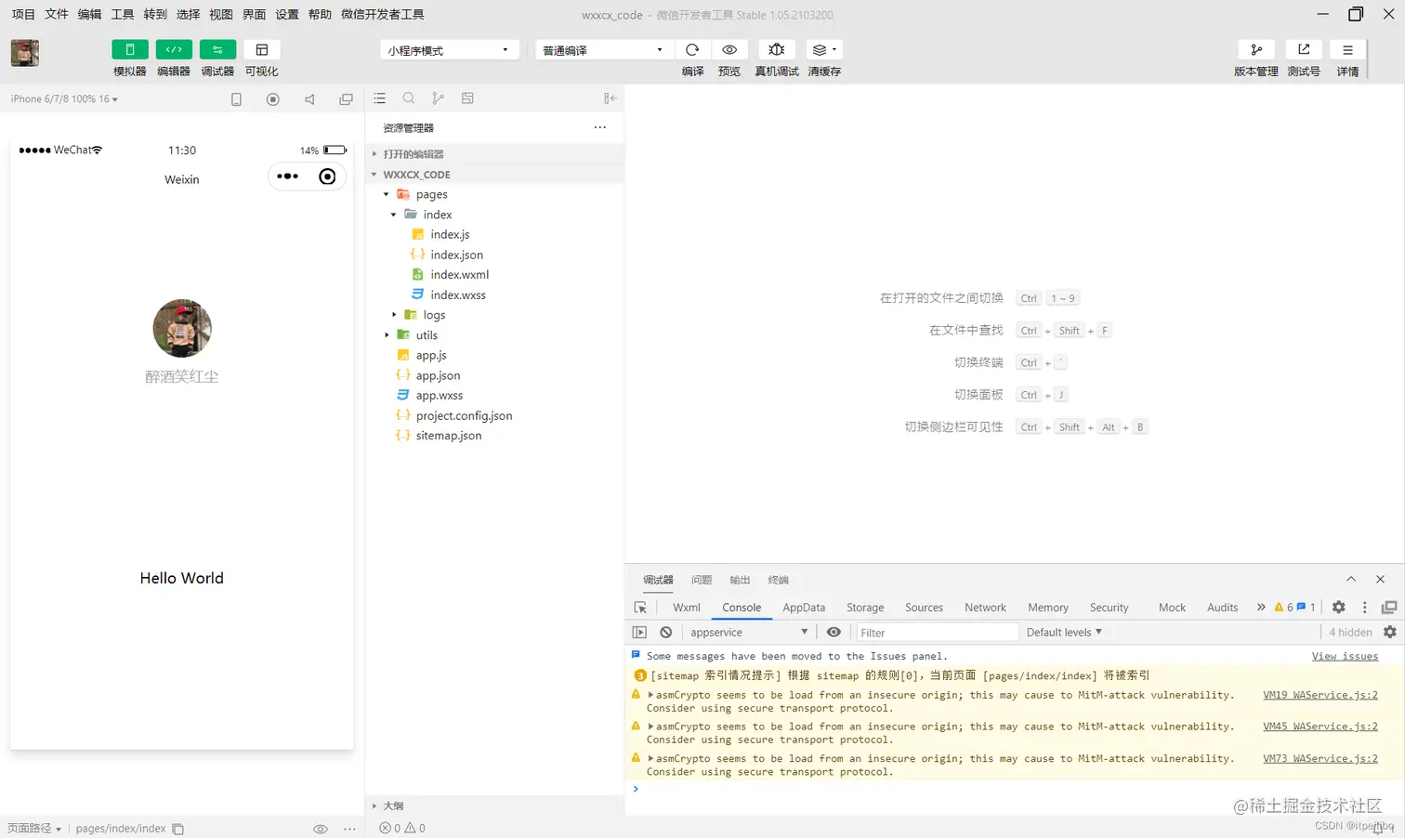Open devtools settings gear icon
This screenshot has height=838, width=1405.
pos(1339,608)
